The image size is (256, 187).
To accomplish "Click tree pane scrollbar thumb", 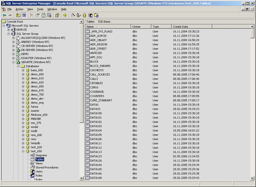I will 81,73.
